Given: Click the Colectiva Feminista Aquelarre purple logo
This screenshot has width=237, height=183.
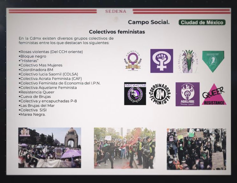Looking at the screenshot, I should pos(188,94).
